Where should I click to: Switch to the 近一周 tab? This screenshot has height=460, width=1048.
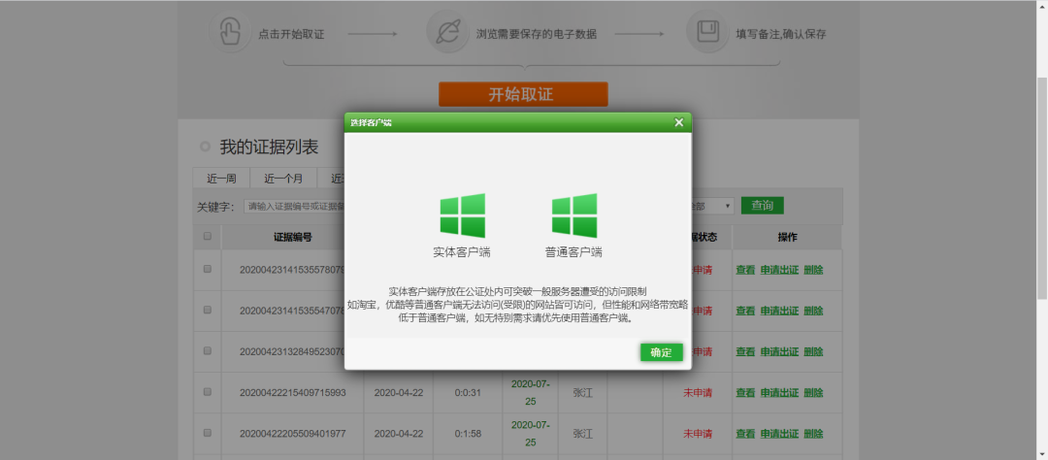point(221,179)
